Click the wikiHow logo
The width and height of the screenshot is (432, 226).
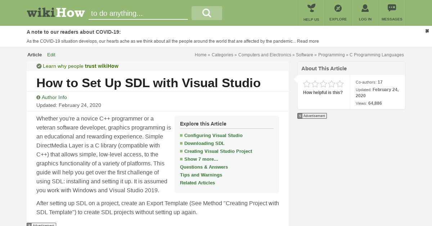56,13
